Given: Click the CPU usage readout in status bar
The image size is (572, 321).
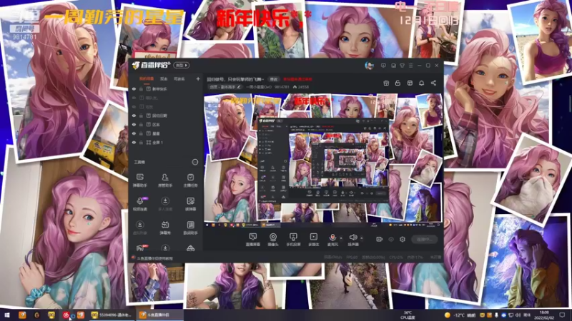Looking at the screenshot, I should pyautogui.click(x=396, y=258).
